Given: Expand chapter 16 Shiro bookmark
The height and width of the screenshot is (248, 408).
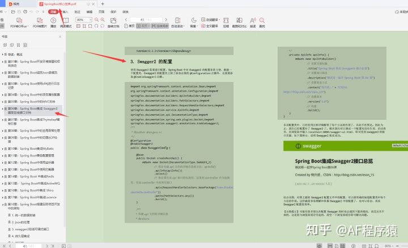Looking at the screenshot, I should (2, 190).
